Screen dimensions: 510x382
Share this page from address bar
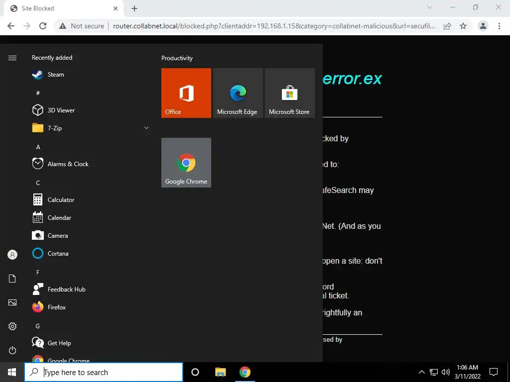(447, 26)
